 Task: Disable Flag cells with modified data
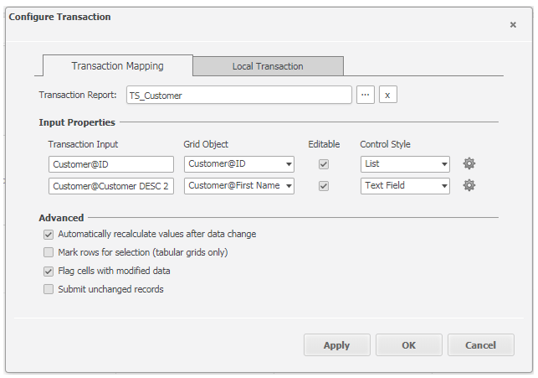point(49,271)
